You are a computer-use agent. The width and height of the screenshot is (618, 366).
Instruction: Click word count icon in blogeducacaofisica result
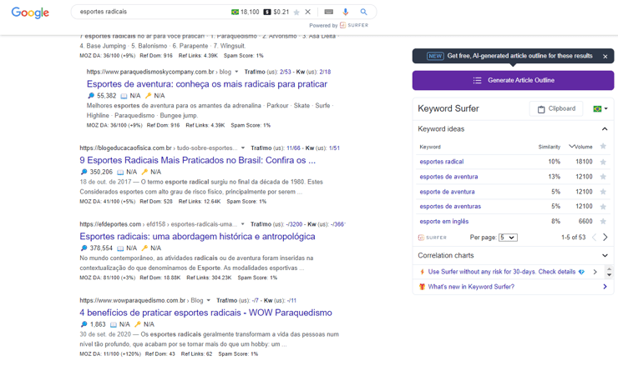(120, 172)
